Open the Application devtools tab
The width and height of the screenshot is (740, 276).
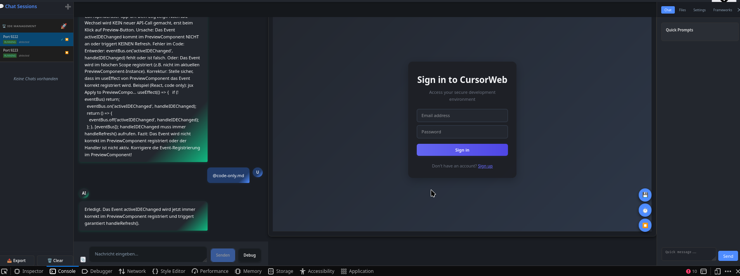(x=357, y=271)
